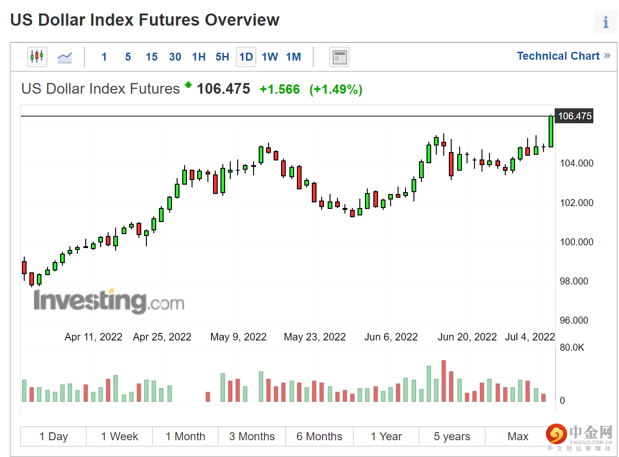Click the green up-arrow price indicator
Screen dimensions: 619x457
(188, 85)
